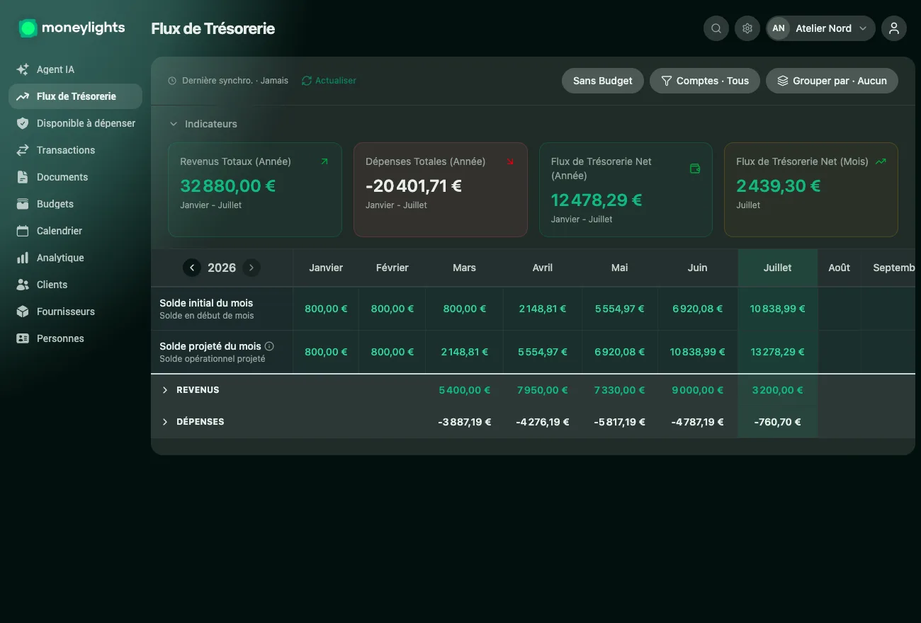Screen dimensions: 921x623
Task: Click the Disponible à dépenser shield icon
Action: (23, 123)
